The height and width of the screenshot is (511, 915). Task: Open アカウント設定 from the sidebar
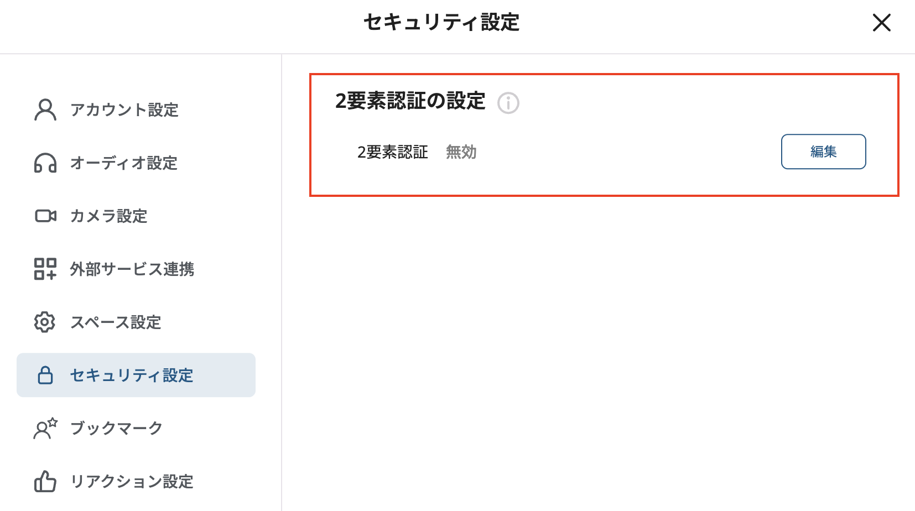(x=124, y=110)
